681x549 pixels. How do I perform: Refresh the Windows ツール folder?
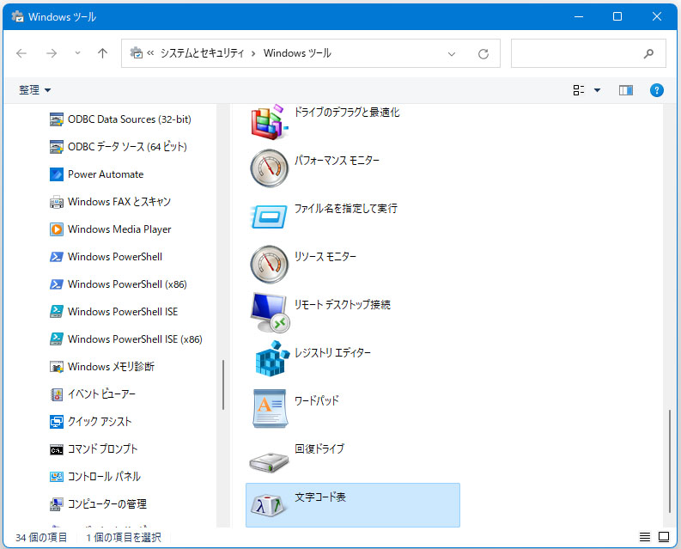pos(483,54)
